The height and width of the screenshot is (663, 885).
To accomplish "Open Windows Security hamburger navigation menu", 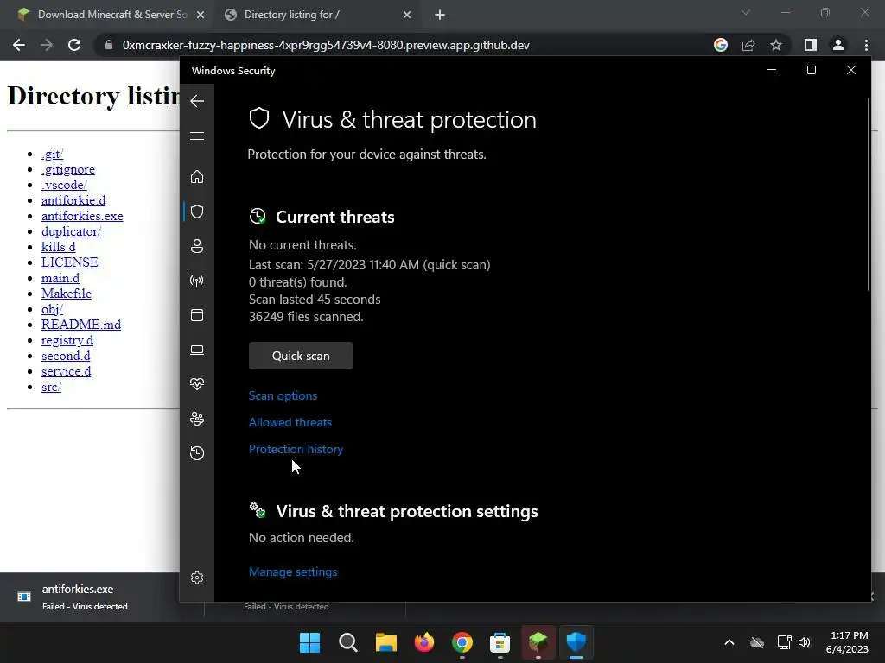I will [197, 136].
